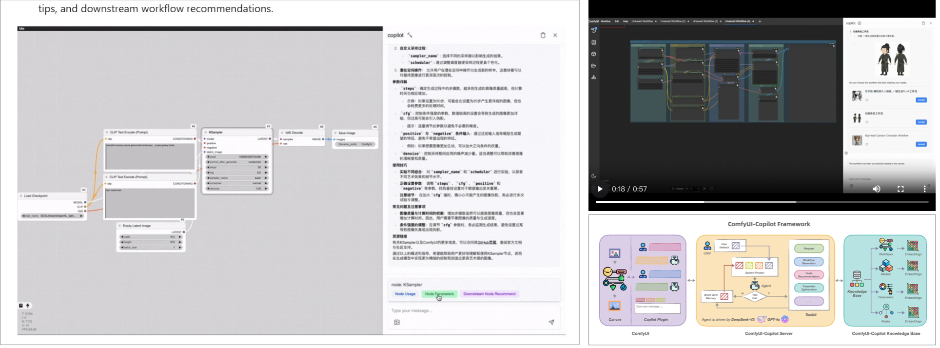Collapse the Load Checkpoint node via its dot
Screen dimensions: 940x348
(21, 196)
